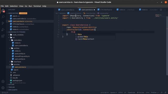Click the Go Live status bar button
Viewport: 168px width, 94px height.
point(140,92)
